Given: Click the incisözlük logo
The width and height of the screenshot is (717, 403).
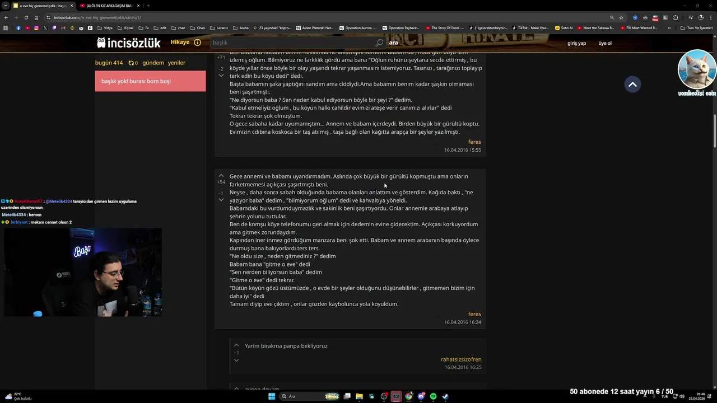Looking at the screenshot, I should pos(129,43).
